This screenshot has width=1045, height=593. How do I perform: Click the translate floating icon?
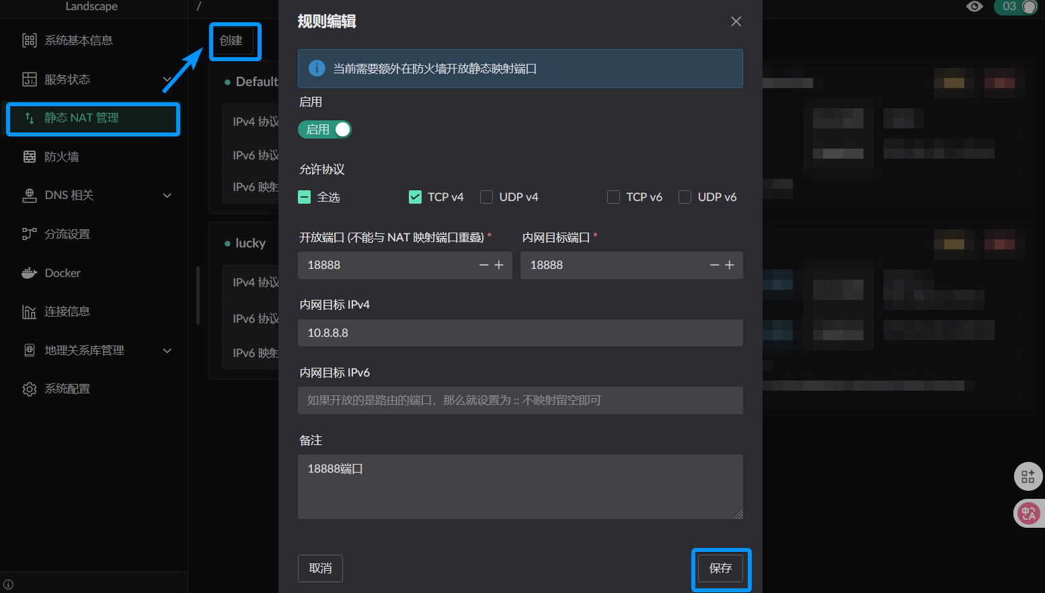(1028, 514)
